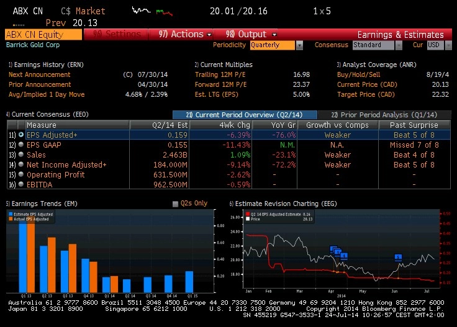
Task: Click the orange Actual EPS Adjusted legend swatch
Action: (x=11, y=219)
